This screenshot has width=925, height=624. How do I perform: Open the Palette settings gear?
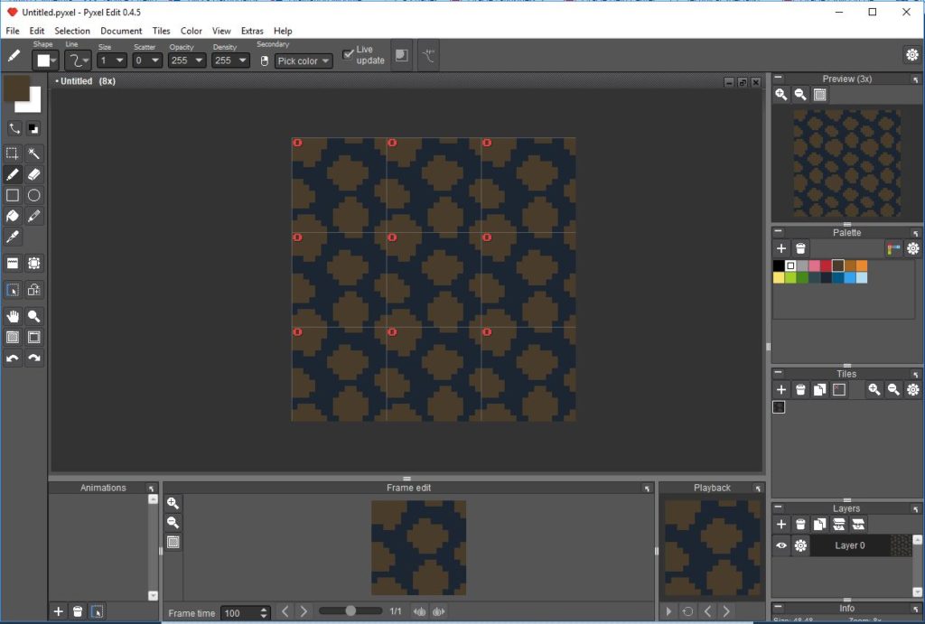(x=912, y=248)
